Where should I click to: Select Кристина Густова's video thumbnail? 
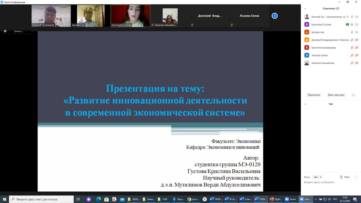tap(130, 16)
